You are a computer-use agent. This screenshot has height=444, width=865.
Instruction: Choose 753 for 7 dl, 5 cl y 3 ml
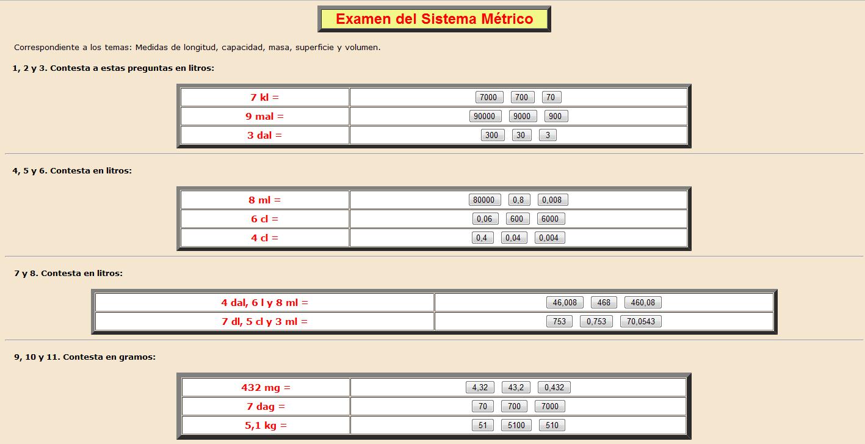560,321
